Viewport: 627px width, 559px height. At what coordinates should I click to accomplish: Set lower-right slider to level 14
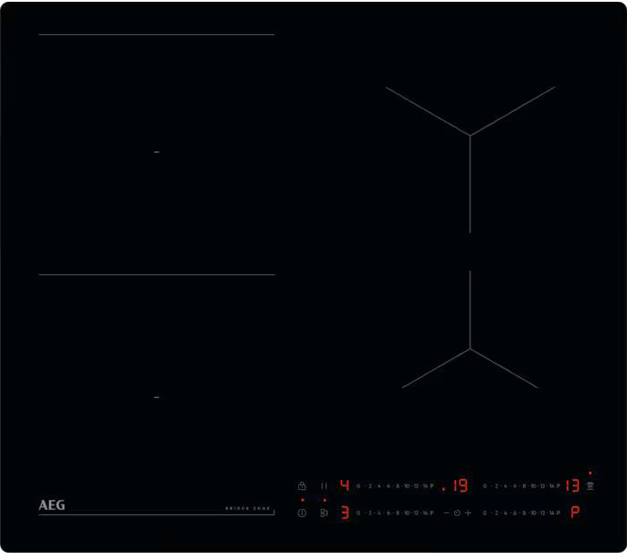click(x=551, y=513)
